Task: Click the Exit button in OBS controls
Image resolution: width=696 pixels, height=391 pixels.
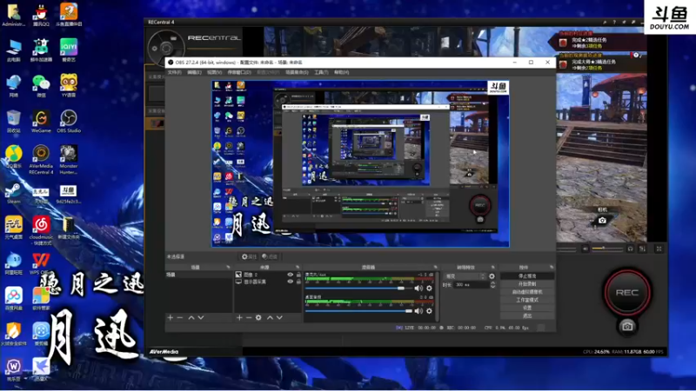Action: click(x=527, y=315)
